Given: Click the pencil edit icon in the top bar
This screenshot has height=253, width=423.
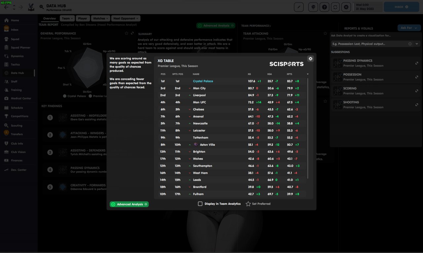Looking at the screenshot, I should (299, 7).
